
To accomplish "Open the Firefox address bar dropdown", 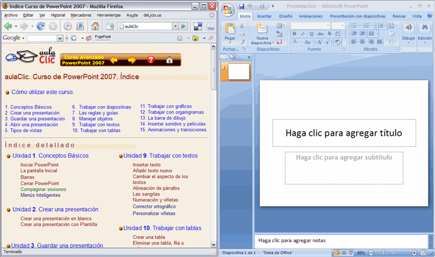I will click(175, 26).
